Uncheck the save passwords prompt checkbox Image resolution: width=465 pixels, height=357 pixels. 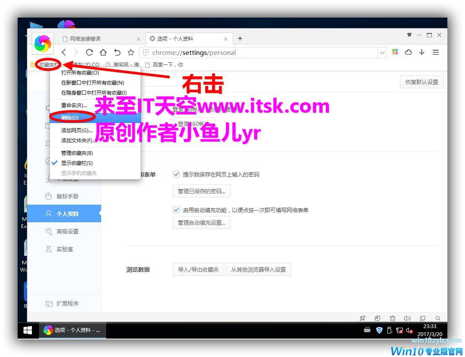click(x=176, y=174)
